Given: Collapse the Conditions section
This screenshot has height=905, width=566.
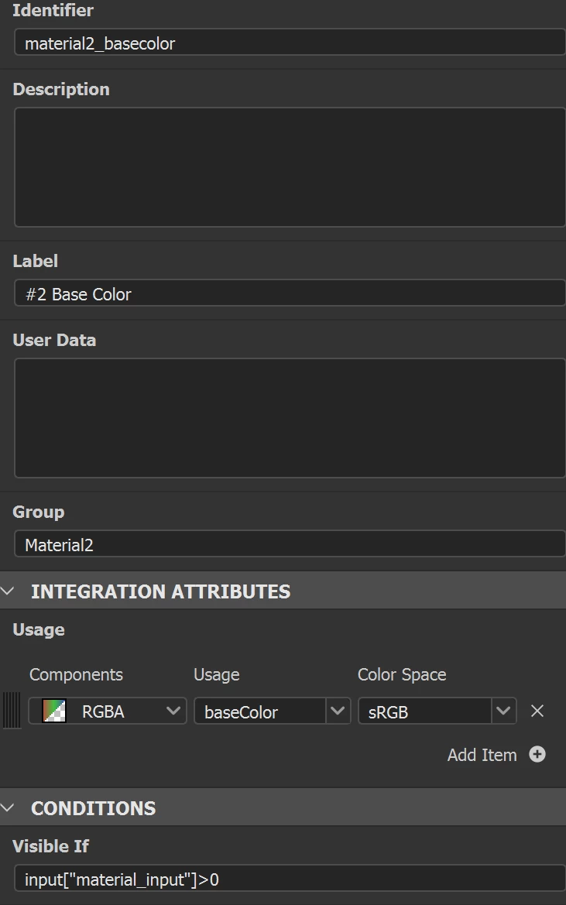Looking at the screenshot, I should [9, 808].
